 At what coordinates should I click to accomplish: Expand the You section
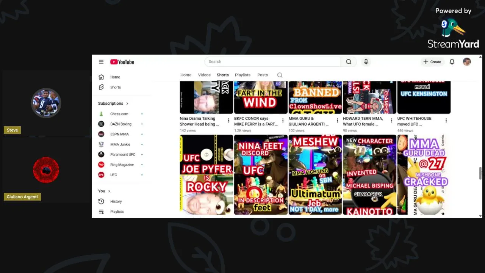pyautogui.click(x=104, y=191)
